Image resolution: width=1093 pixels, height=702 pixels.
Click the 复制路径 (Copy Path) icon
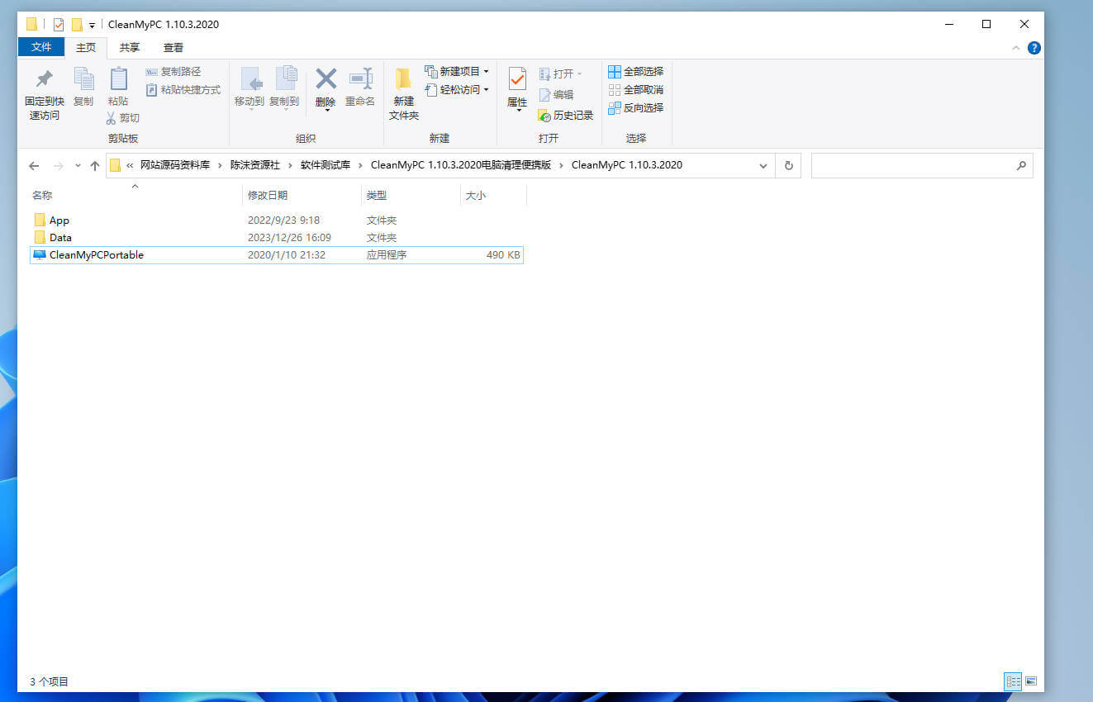173,72
